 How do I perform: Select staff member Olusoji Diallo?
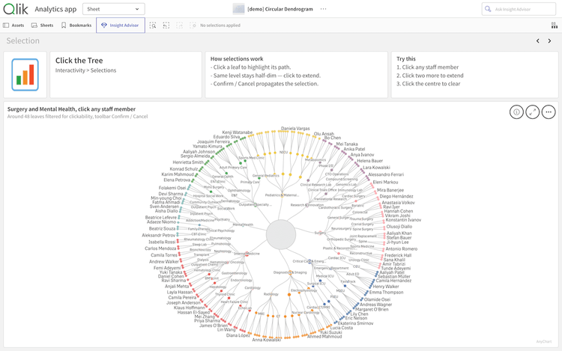pyautogui.click(x=399, y=227)
